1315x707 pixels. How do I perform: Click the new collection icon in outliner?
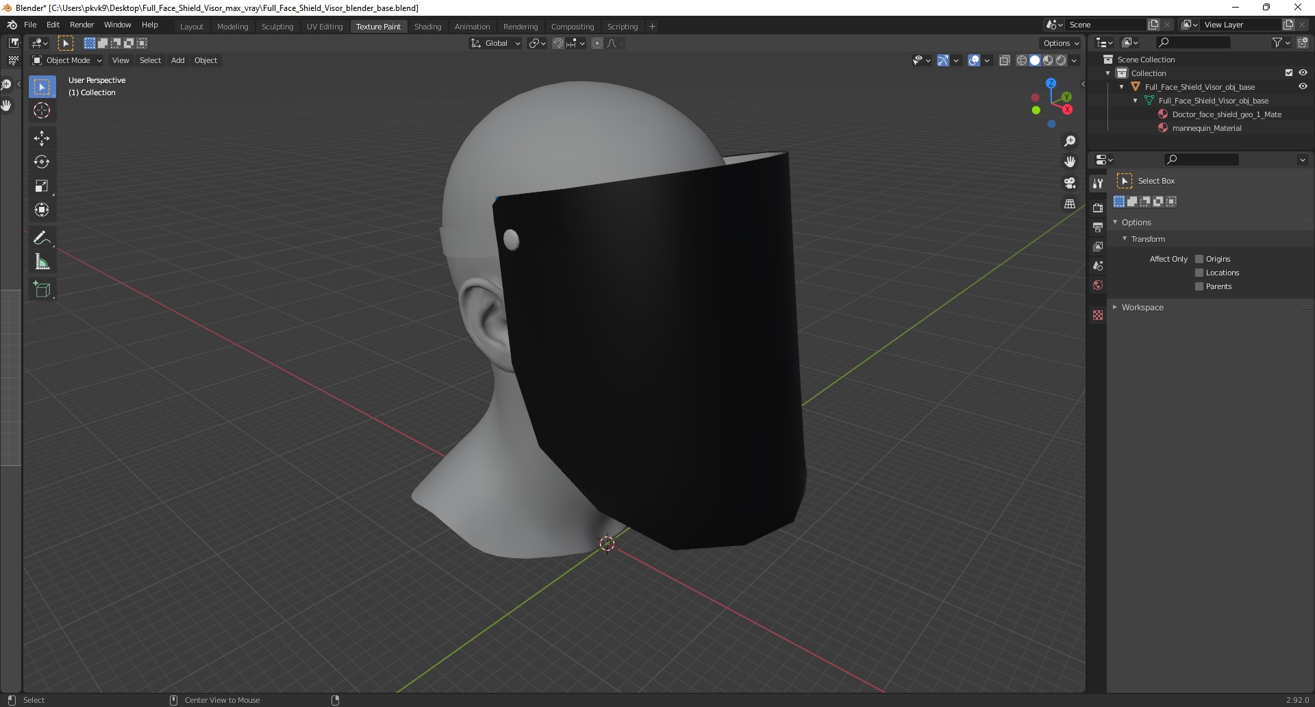tap(1302, 42)
